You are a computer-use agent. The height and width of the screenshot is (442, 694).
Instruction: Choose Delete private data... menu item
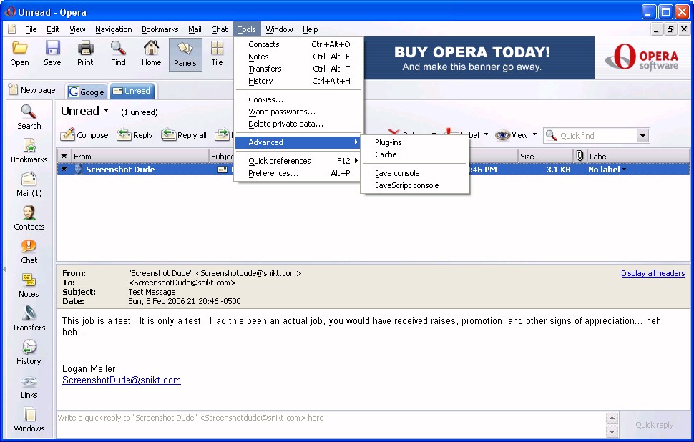tap(298, 124)
